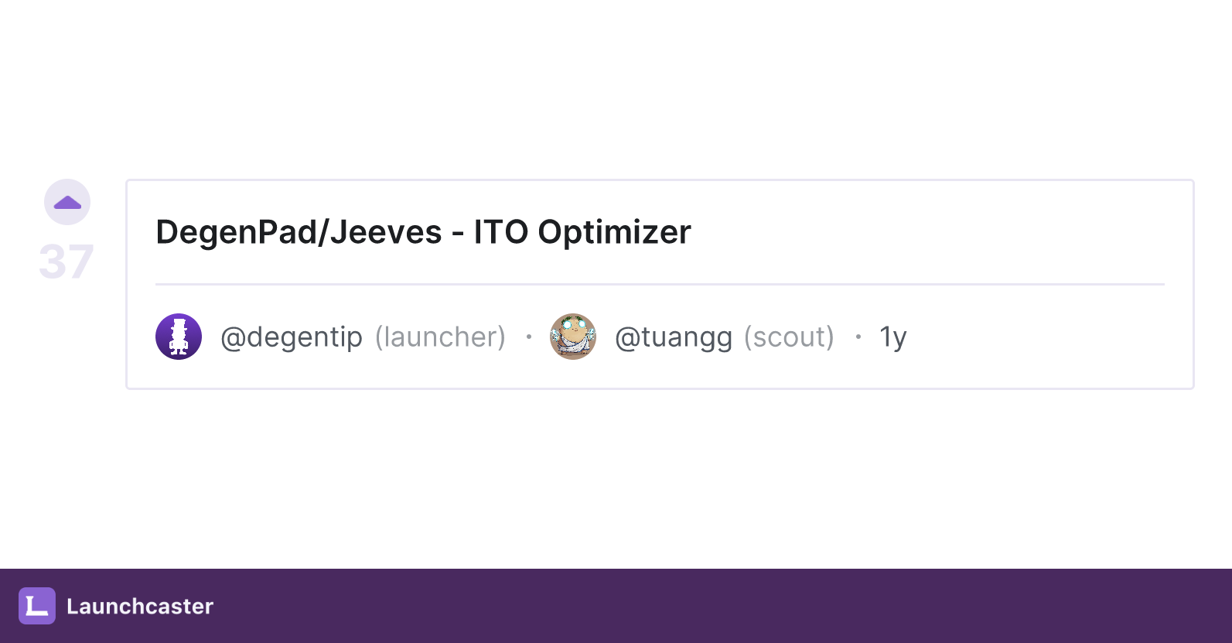
Task: Click the divider line under the title
Action: 659,283
